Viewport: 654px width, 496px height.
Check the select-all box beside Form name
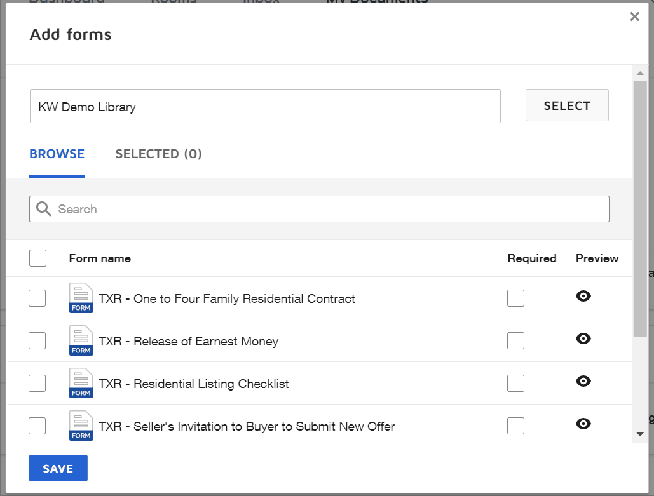[x=37, y=258]
